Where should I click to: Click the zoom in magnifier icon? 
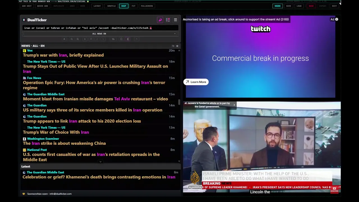click(78, 39)
